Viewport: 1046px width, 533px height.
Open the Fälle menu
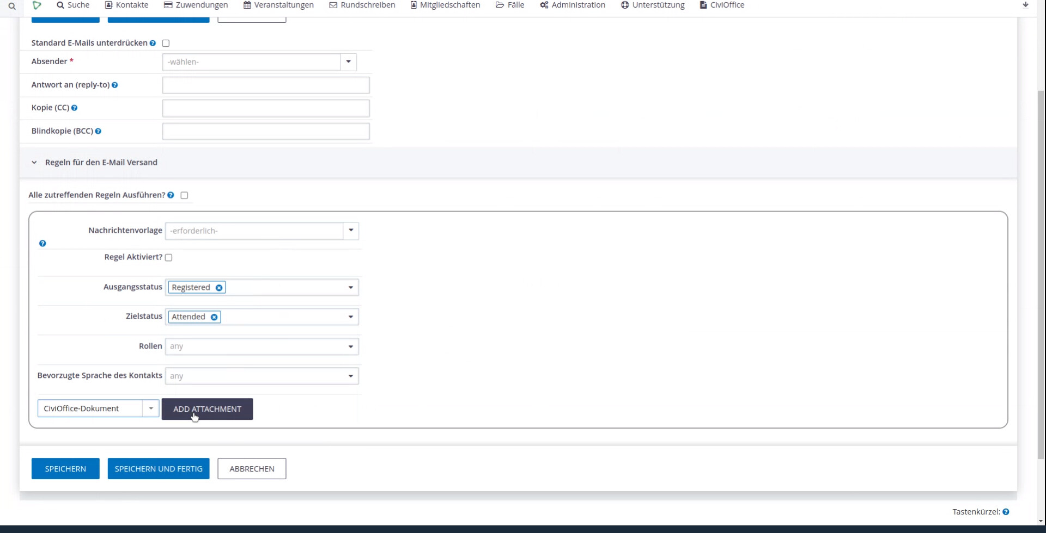tap(510, 5)
